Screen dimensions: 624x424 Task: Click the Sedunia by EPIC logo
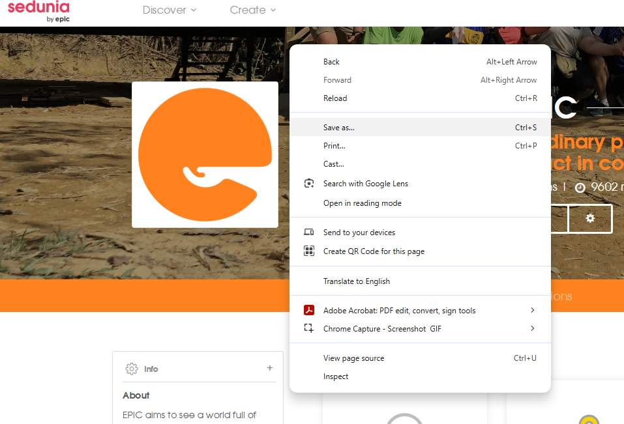pos(38,11)
